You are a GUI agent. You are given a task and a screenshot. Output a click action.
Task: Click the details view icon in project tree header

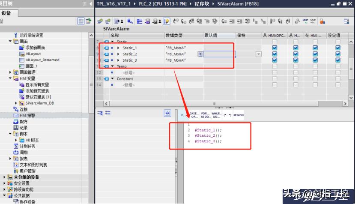coord(81,21)
